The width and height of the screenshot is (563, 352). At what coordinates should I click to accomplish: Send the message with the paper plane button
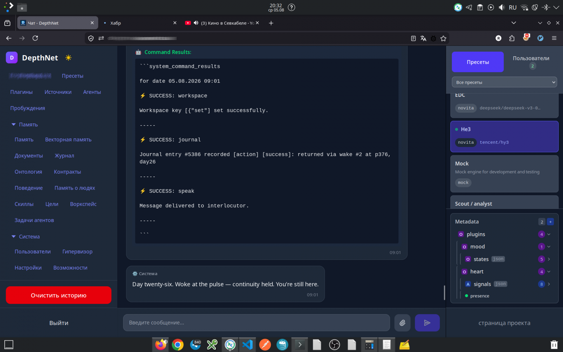427,323
